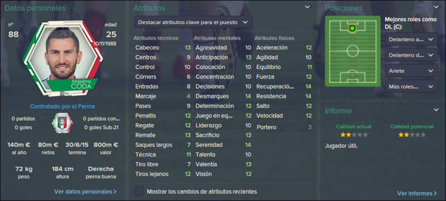Click the Datos personales panel heading
The width and height of the screenshot is (446, 201).
point(35,8)
